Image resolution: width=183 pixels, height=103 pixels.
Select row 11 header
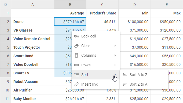tap(6, 99)
